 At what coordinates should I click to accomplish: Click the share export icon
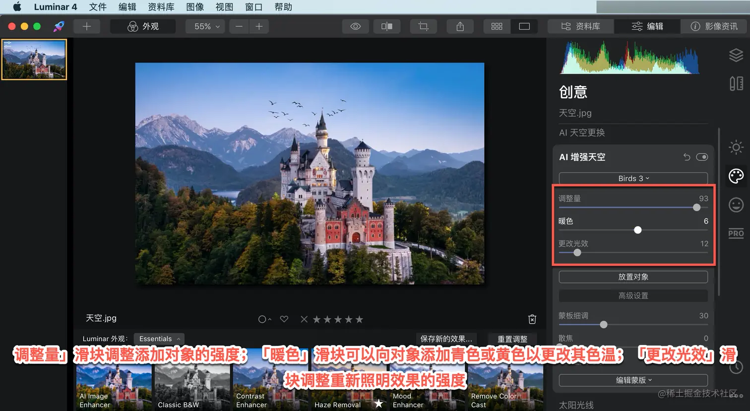point(460,26)
